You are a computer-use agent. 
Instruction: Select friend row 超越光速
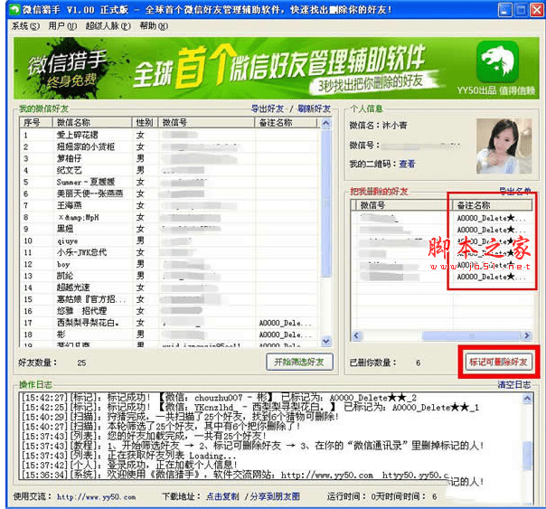169,287
